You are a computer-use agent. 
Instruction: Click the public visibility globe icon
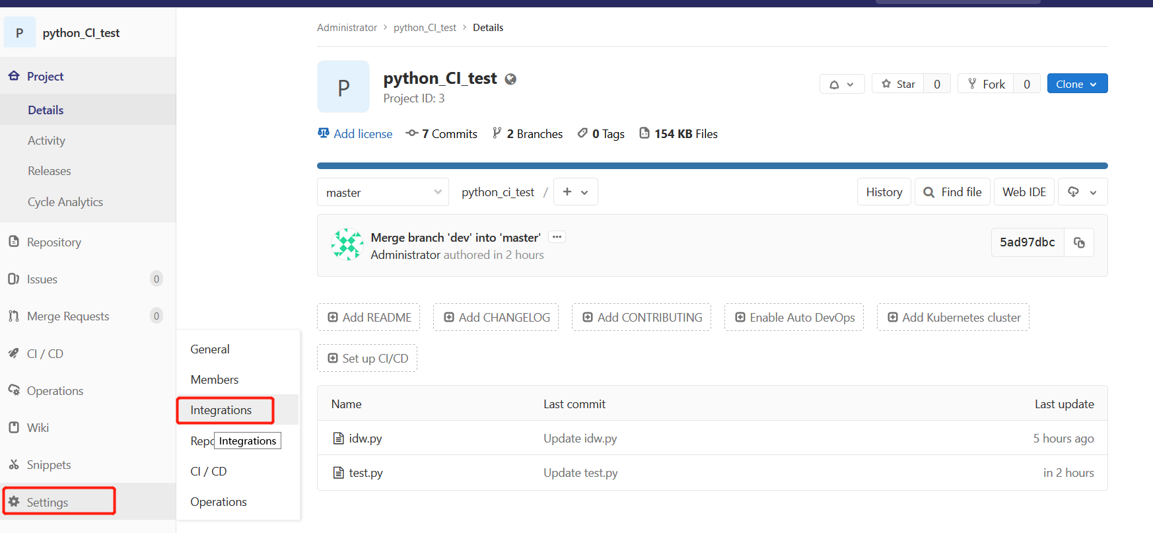(510, 79)
